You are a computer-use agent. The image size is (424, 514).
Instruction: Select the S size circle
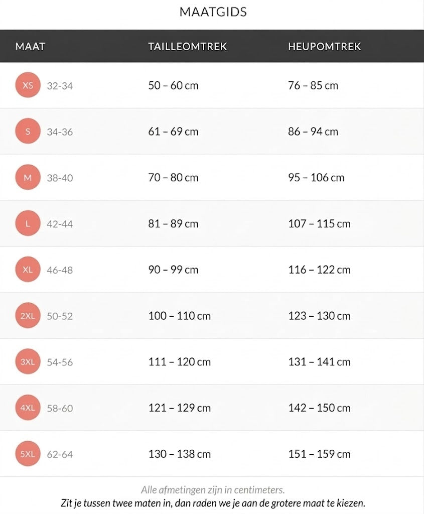point(28,132)
